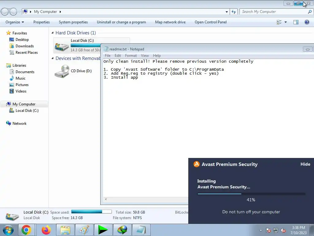Select the CD Drive (D:) icon
The image size is (314, 236).
[62, 71]
